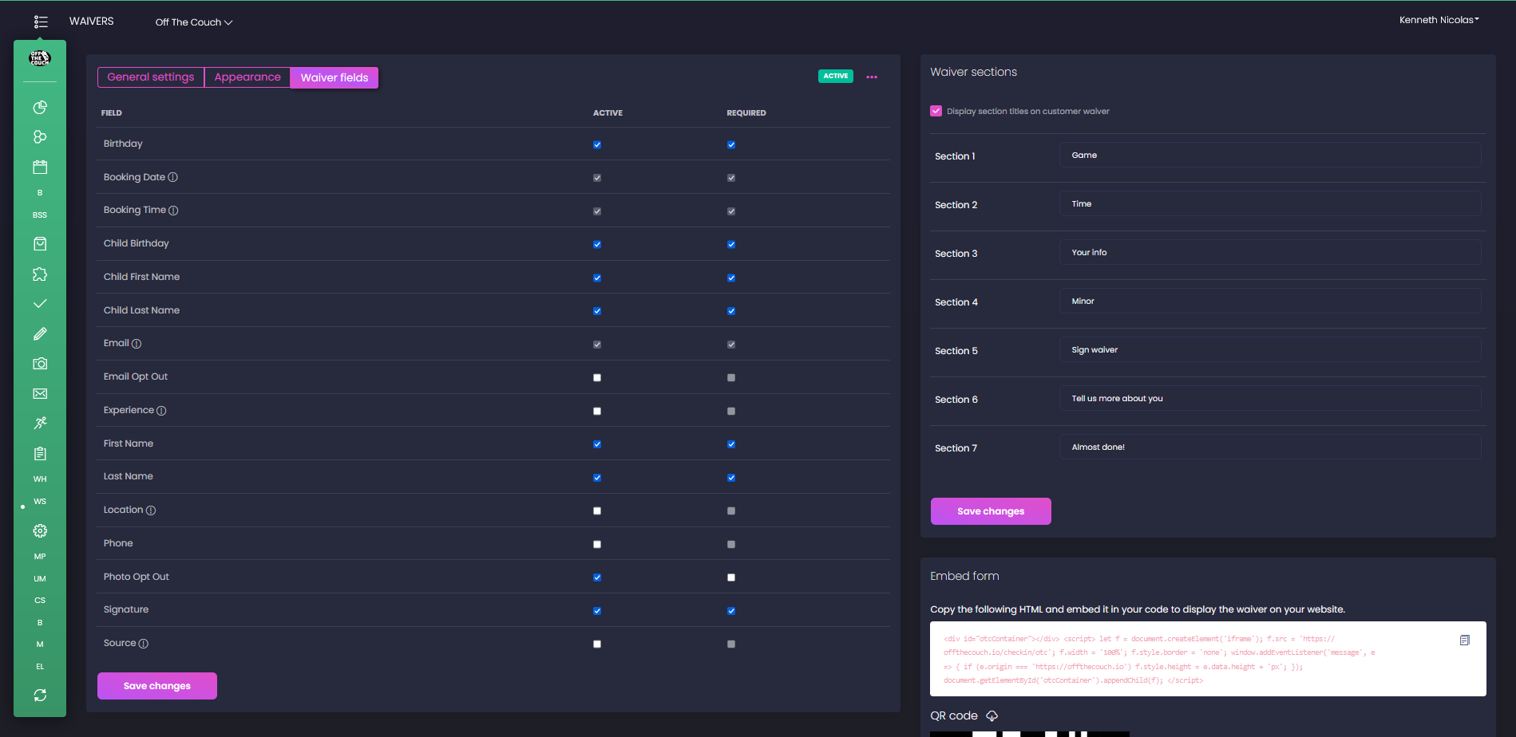This screenshot has height=737, width=1516.
Task: Open the settings gear icon in sidebar
Action: pos(40,531)
